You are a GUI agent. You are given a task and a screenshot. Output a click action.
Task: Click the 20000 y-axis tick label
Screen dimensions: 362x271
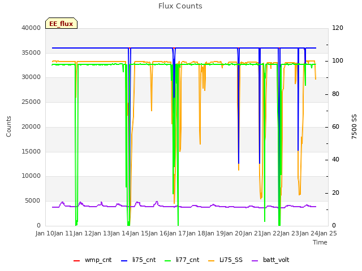click(x=31, y=126)
